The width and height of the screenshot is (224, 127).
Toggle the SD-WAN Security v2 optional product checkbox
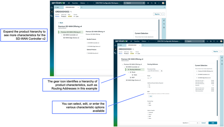[x=87, y=53]
